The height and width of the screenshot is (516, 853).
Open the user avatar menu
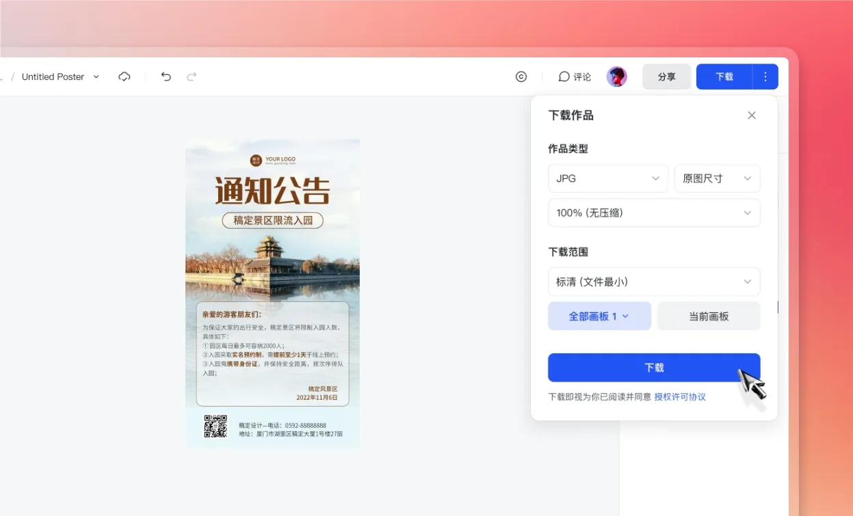[617, 77]
